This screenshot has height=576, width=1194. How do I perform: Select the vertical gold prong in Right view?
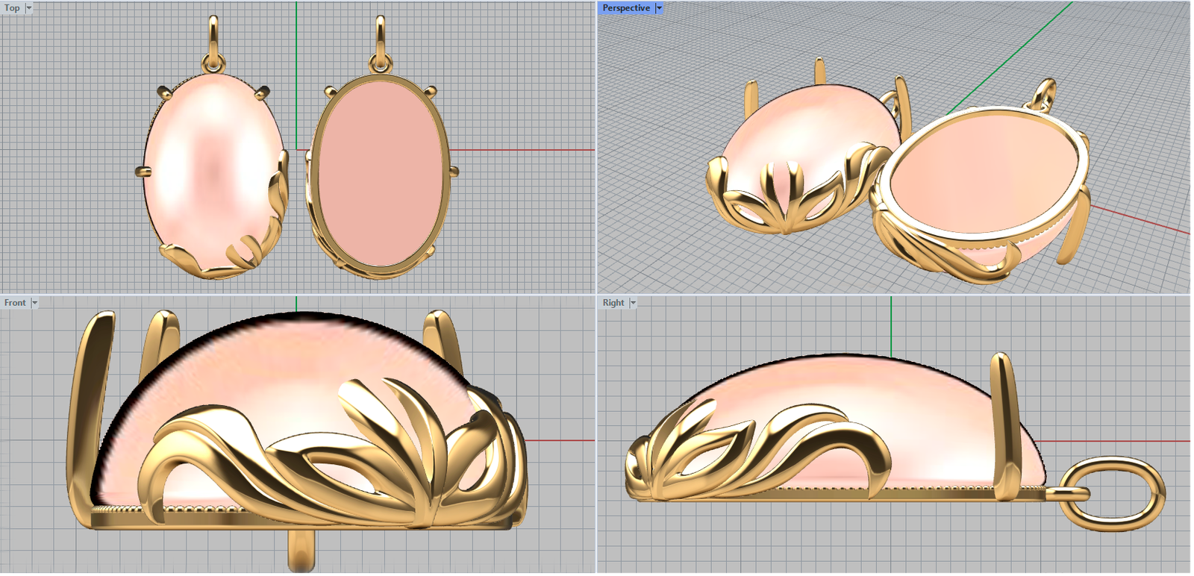tap(1002, 418)
